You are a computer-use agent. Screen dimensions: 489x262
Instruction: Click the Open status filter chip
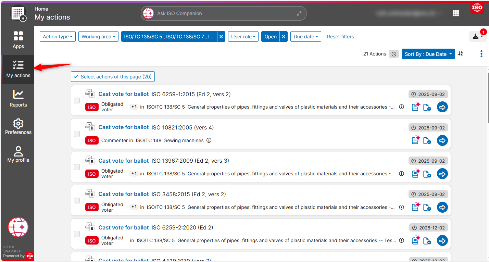coord(271,37)
